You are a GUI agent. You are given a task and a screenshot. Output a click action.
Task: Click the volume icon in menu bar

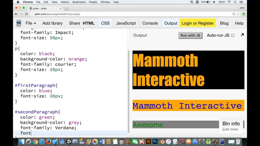(x=214, y=2)
